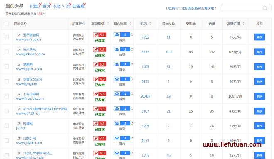This screenshot has height=159, width=274.
Task: Remove the 权重3 filter tag
Action: point(40,4)
